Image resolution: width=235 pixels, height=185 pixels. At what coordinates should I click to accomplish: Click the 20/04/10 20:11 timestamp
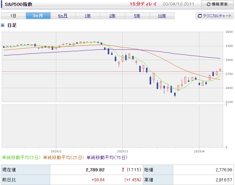click(178, 4)
